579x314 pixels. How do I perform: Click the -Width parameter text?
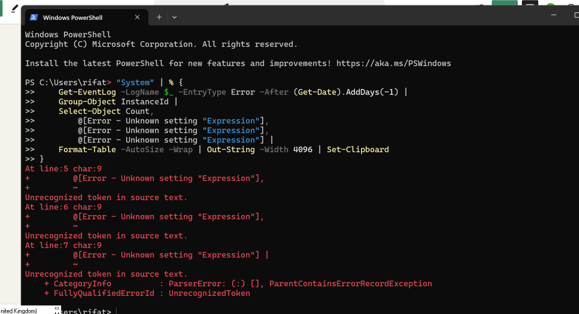pyautogui.click(x=274, y=149)
